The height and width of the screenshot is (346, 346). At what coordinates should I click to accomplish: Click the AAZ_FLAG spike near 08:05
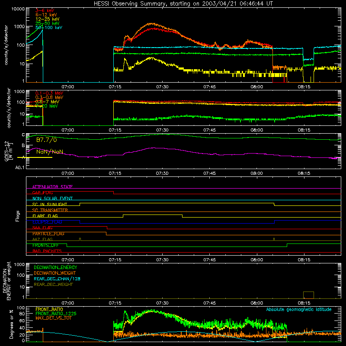point(274,240)
